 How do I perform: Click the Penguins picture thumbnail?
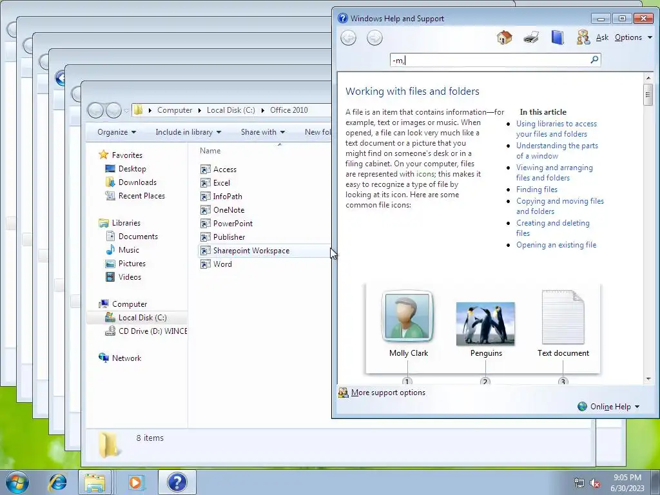(x=485, y=324)
